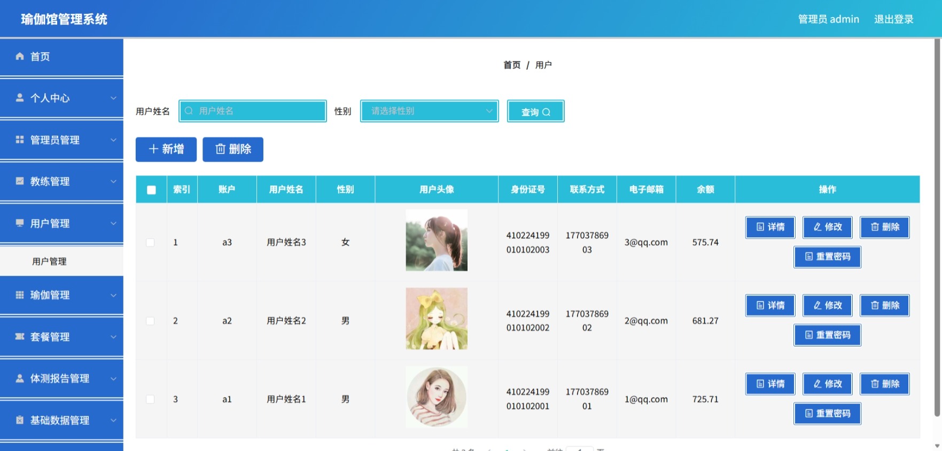Check the checkbox for row a2
This screenshot has height=451, width=942.
coord(151,321)
